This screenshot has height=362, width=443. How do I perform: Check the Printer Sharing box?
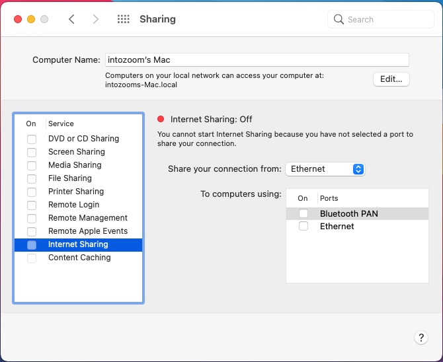coord(32,192)
